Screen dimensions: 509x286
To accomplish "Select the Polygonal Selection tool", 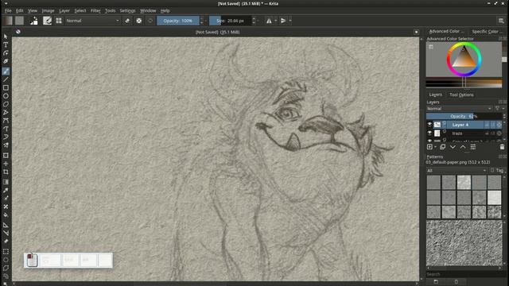I will point(6,268).
